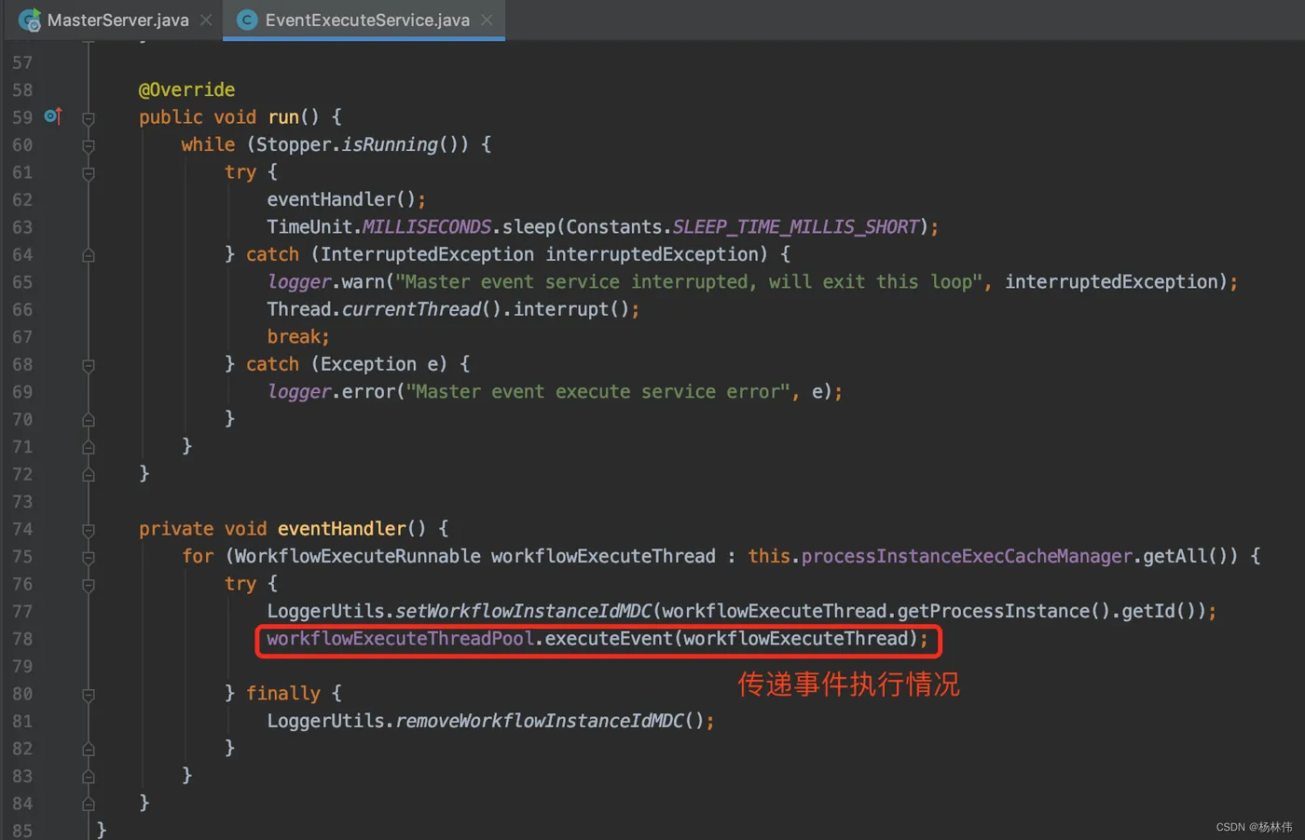The height and width of the screenshot is (840, 1305).
Task: Click the EventExecuteService.java class icon
Action: [x=247, y=20]
